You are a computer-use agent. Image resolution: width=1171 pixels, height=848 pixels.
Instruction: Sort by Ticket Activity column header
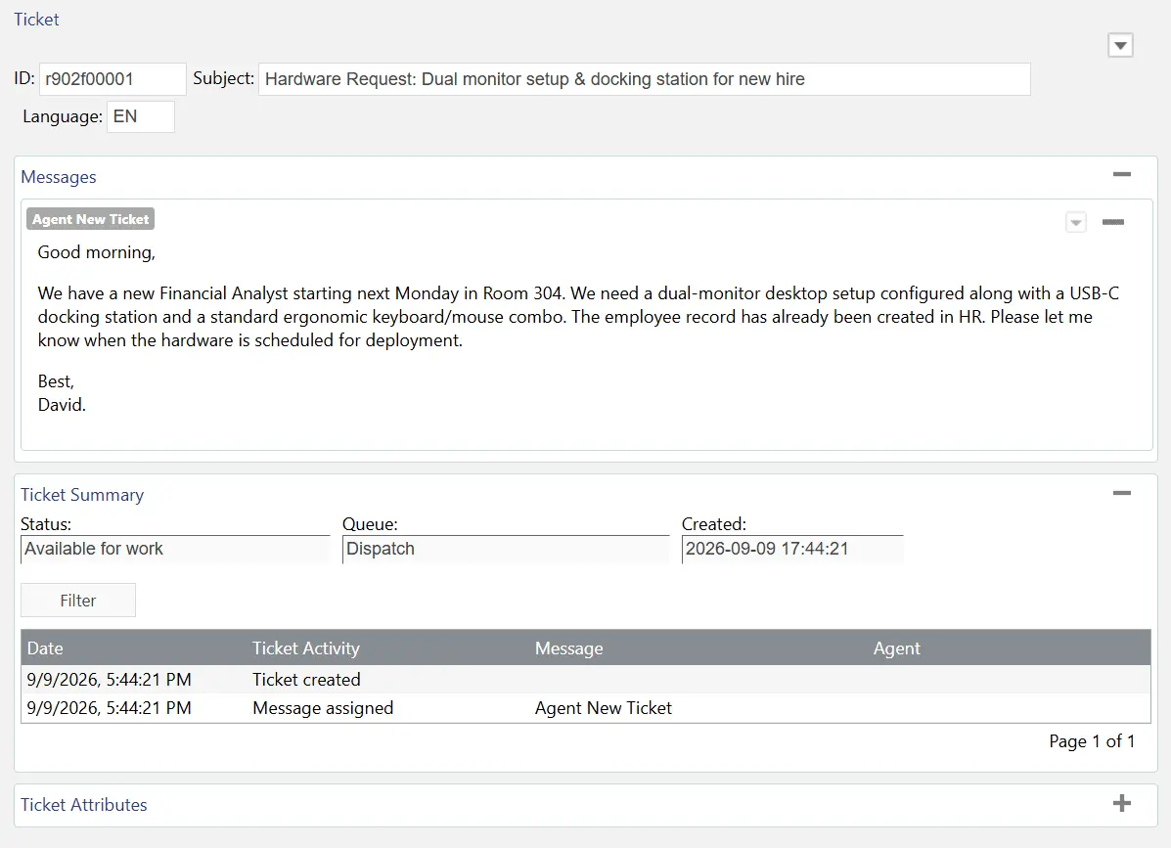[306, 647]
